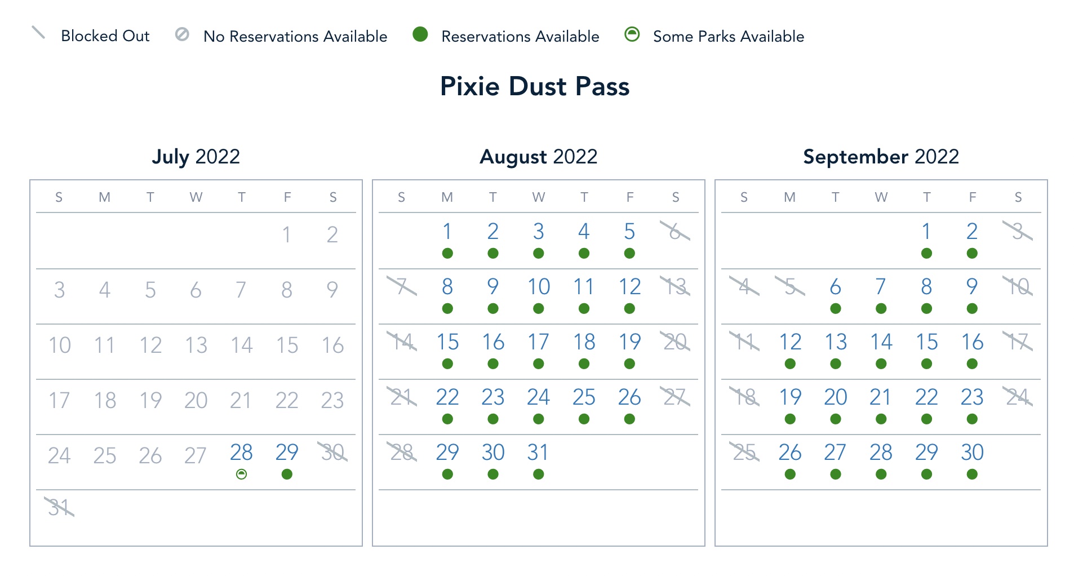Select September 1 in the calendar

click(926, 232)
